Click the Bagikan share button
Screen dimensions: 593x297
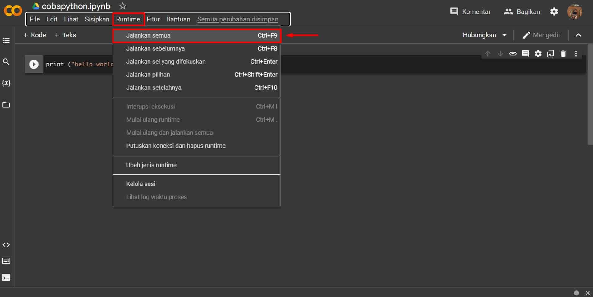[x=522, y=12]
